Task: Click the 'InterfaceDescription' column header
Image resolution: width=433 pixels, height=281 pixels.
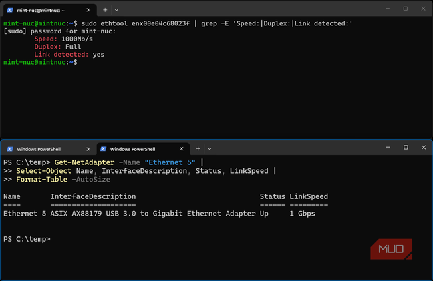Action: pos(93,196)
